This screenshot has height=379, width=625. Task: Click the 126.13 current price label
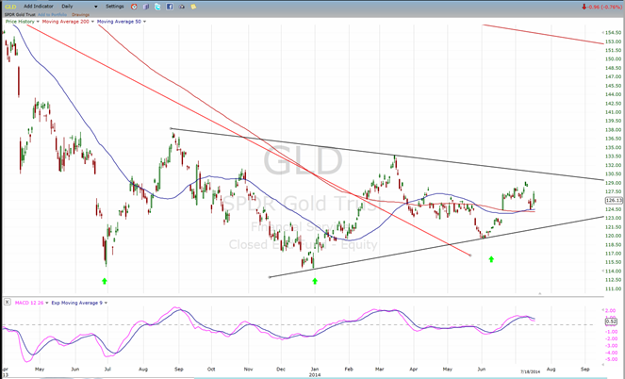tap(614, 201)
